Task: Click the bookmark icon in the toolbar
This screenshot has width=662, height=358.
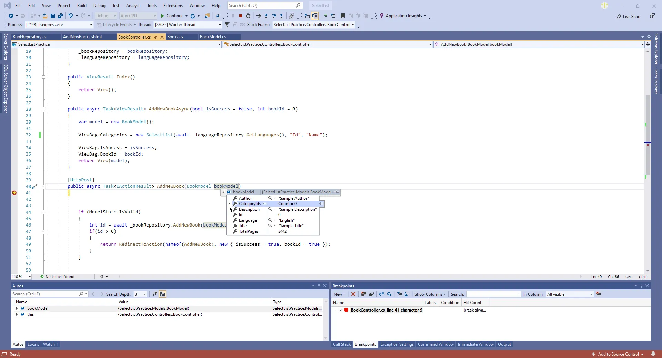Action: coord(343,16)
